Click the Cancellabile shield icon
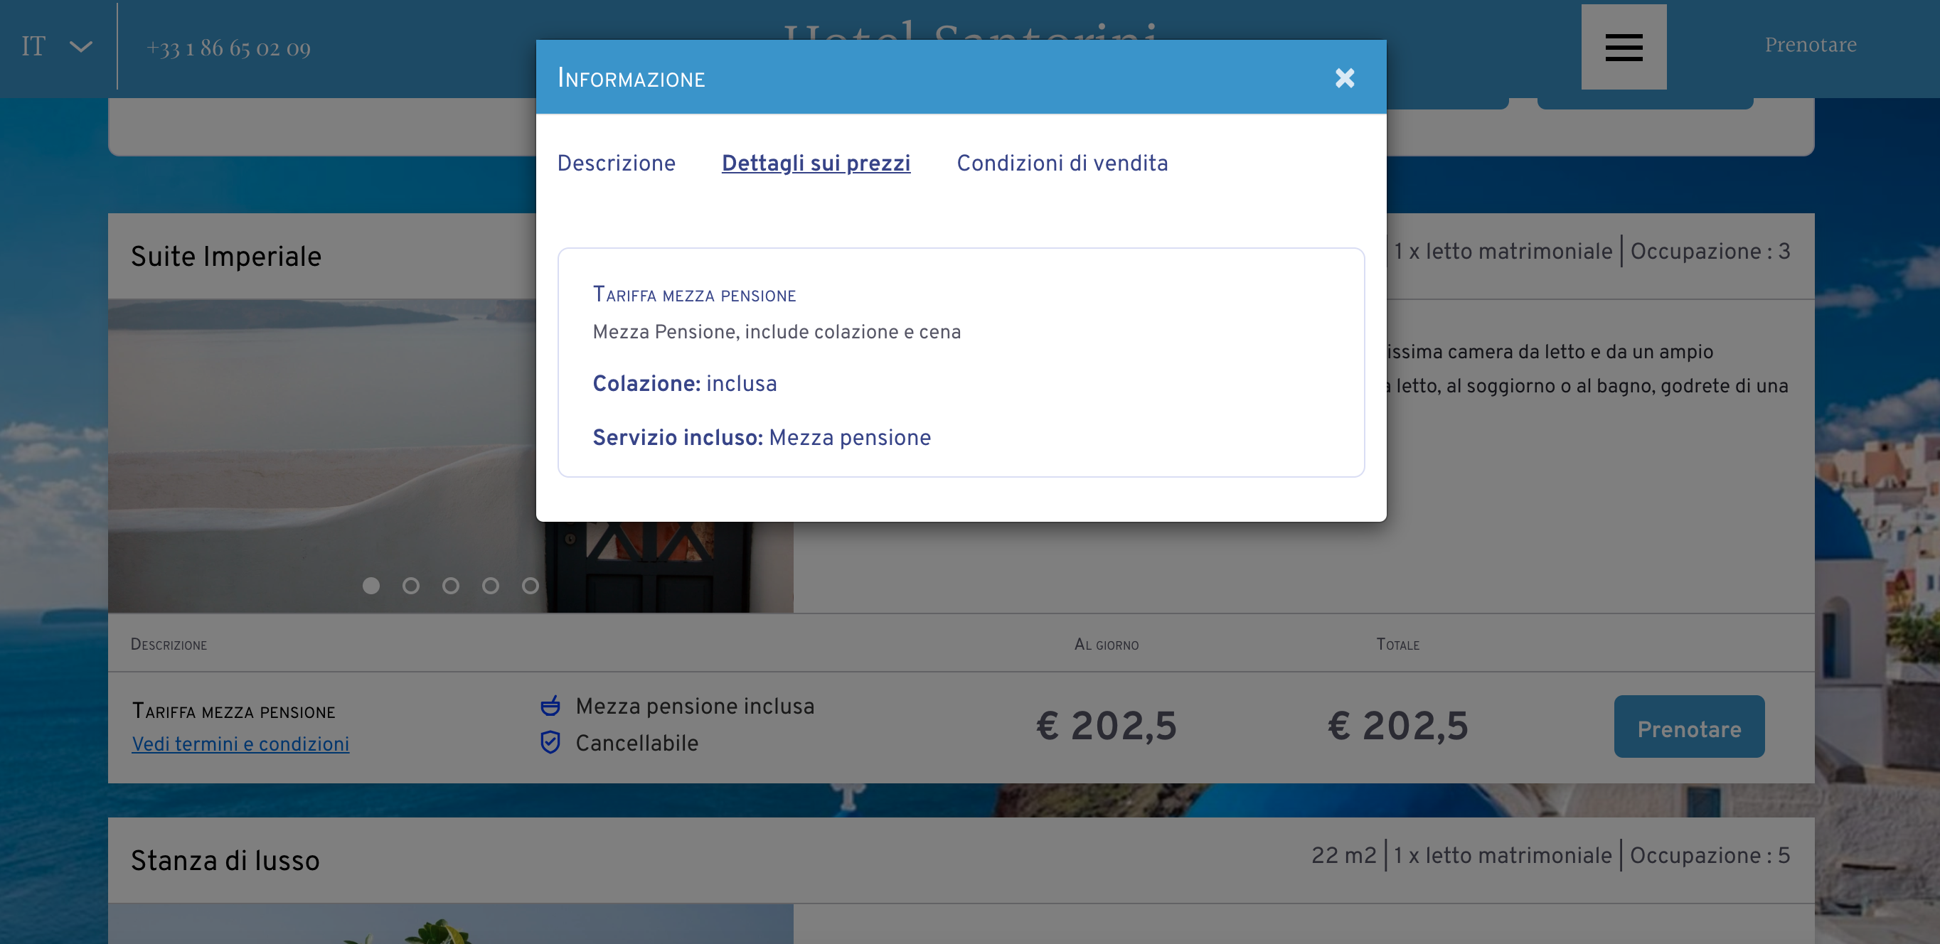 (x=550, y=742)
